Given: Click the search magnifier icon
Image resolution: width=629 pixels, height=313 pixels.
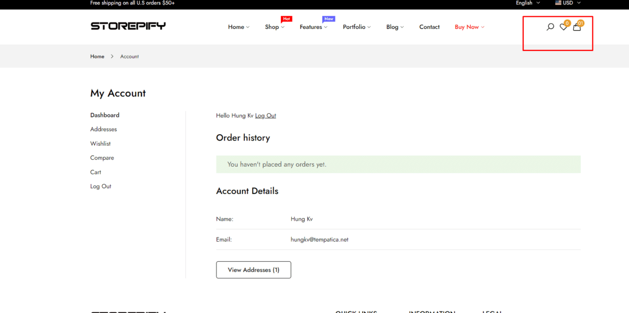Looking at the screenshot, I should click(x=550, y=27).
